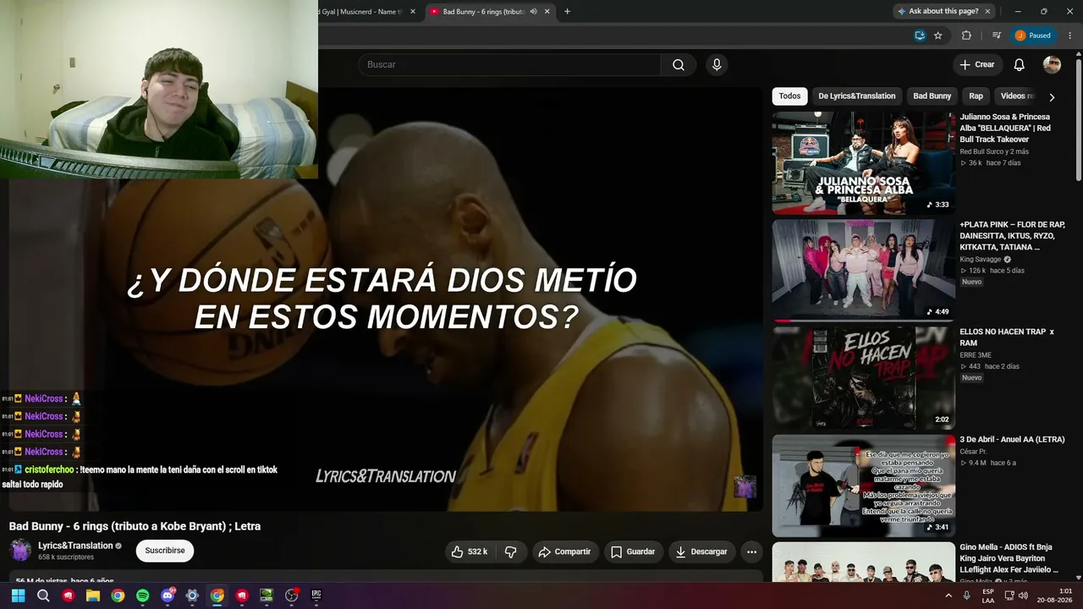The height and width of the screenshot is (609, 1083).
Task: Open the Windows Start menu
Action: 18,595
